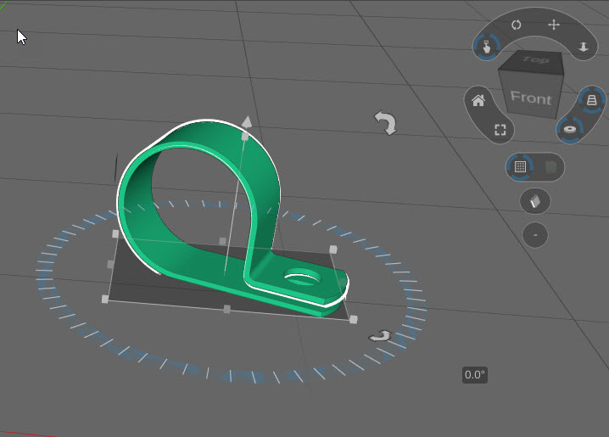Activate the Pan four-arrow tool
Screen dimensions: 609x437
(554, 25)
